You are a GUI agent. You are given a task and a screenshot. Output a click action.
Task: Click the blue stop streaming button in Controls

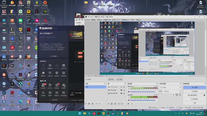click(x=195, y=87)
